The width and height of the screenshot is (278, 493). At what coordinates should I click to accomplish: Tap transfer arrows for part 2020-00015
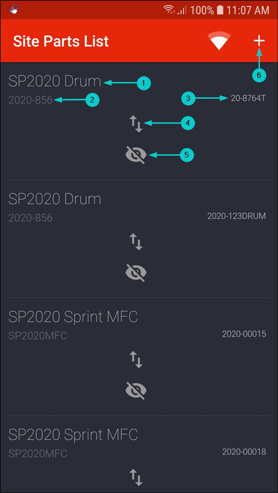coord(136,359)
